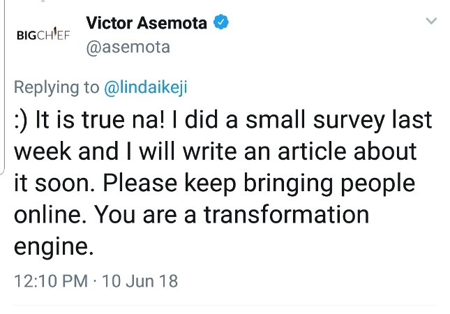This screenshot has width=450, height=314.
Task: Open the @lindaikeji mention link
Action: click(146, 87)
